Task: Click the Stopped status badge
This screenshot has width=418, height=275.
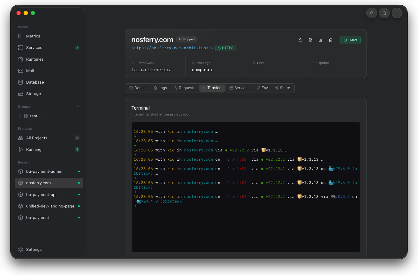Action: point(187,39)
